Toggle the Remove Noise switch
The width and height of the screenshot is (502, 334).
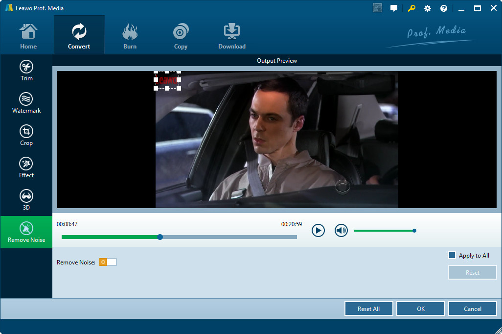tap(108, 262)
